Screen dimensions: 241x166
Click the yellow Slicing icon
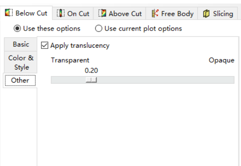click(206, 14)
